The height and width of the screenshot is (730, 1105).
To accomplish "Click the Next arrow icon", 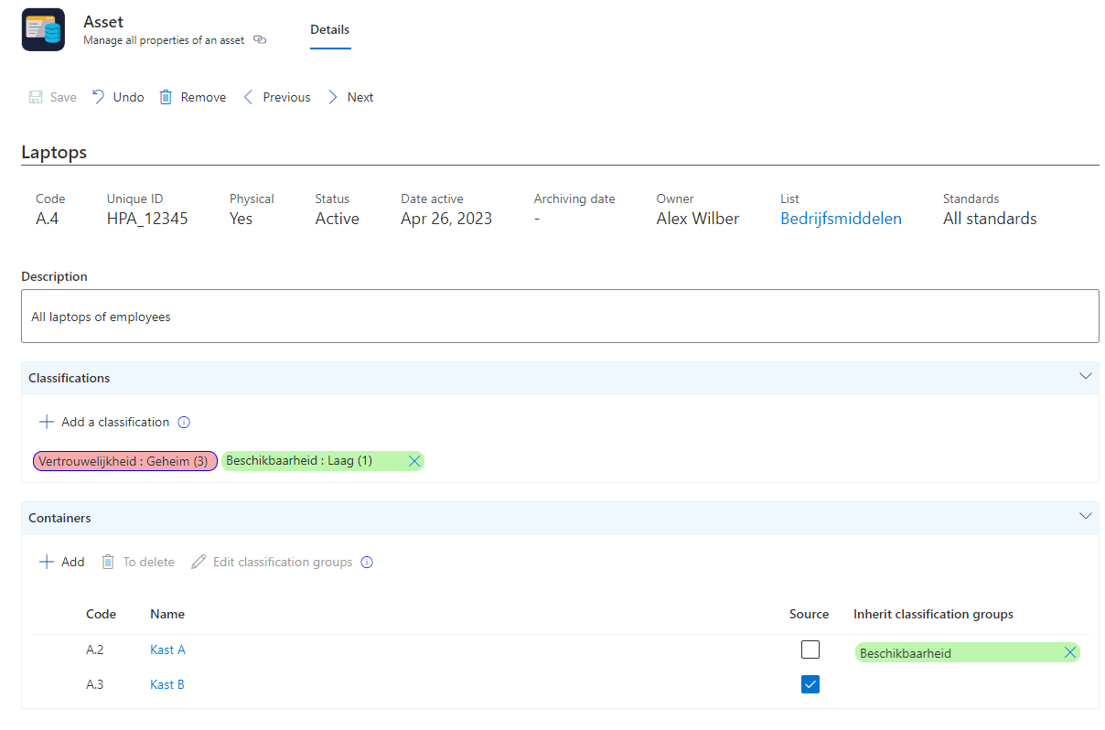I will (x=331, y=96).
